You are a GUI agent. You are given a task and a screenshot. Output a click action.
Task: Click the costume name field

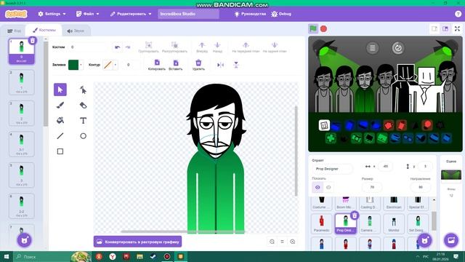pyautogui.click(x=87, y=47)
